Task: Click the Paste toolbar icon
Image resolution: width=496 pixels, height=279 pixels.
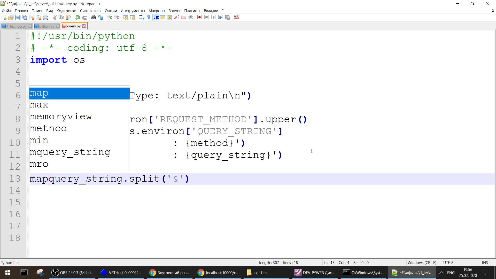Action: 69,17
